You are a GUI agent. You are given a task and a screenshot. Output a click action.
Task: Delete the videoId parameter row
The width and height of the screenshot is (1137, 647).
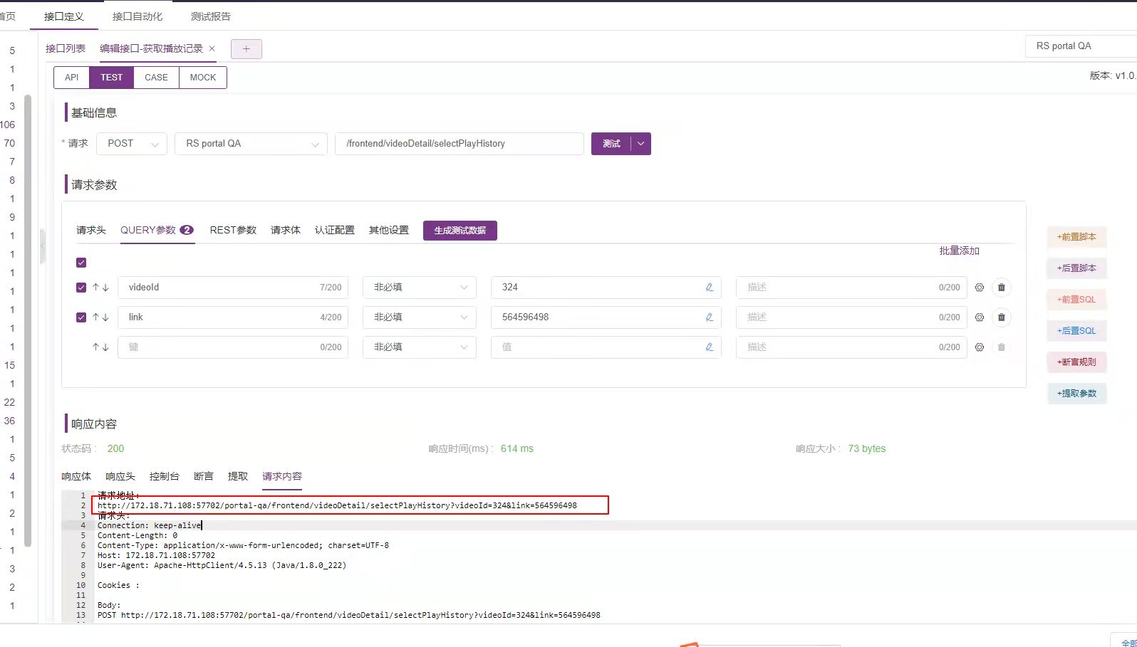pos(1002,288)
